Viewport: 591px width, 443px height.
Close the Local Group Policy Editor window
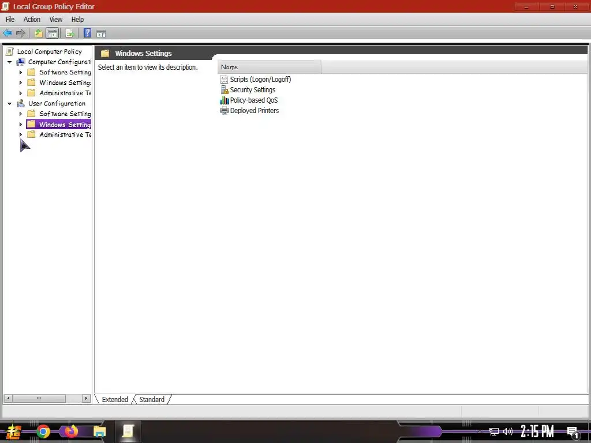click(576, 7)
